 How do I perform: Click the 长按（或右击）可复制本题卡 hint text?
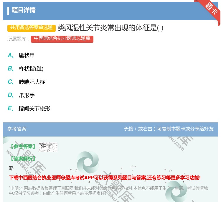tap(169, 129)
